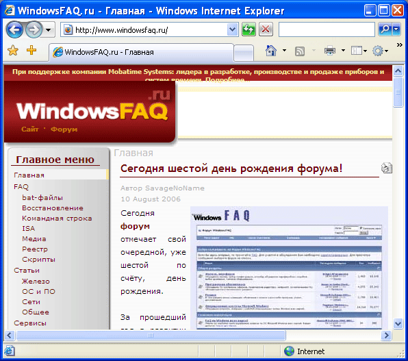Screen dimensions: 408x361
Task: Click the article title about forum birthday
Action: click(231, 169)
